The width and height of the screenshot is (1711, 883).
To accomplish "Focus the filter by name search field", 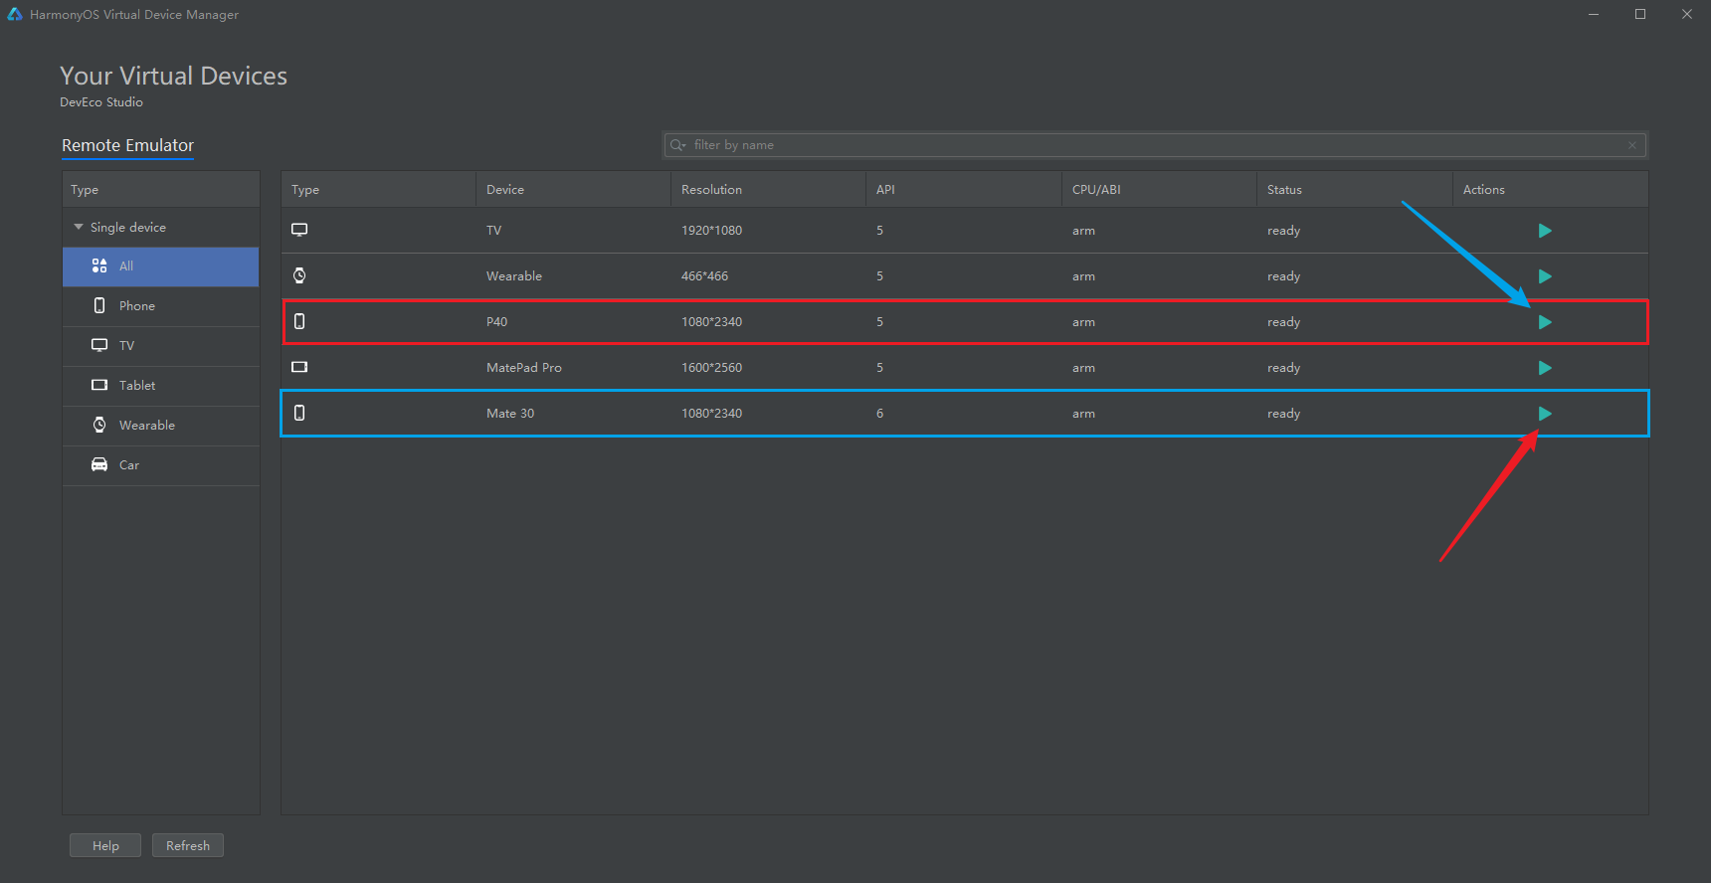I will point(1155,145).
